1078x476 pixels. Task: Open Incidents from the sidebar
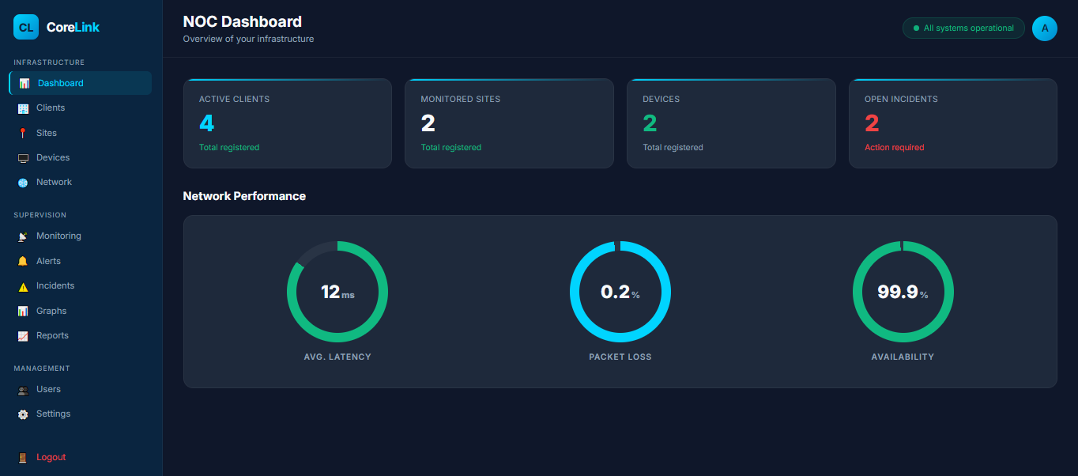pos(81,285)
